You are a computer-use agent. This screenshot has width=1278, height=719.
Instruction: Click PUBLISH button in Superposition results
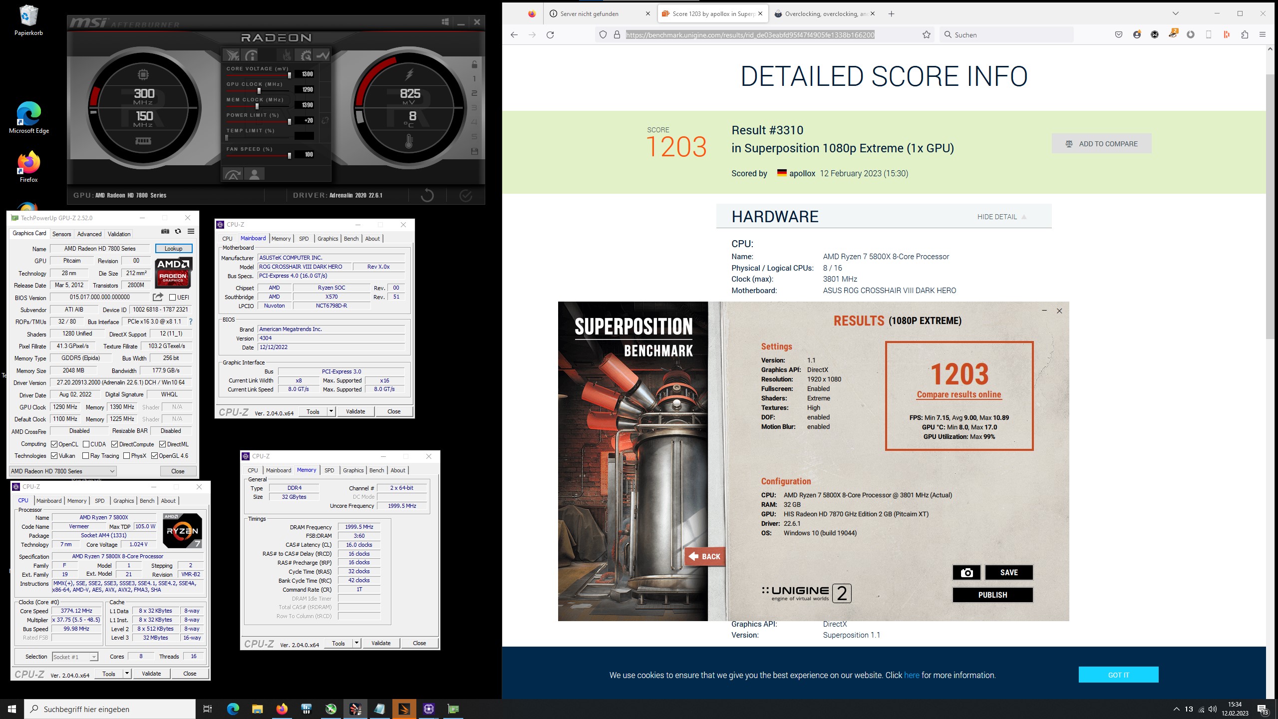coord(992,595)
